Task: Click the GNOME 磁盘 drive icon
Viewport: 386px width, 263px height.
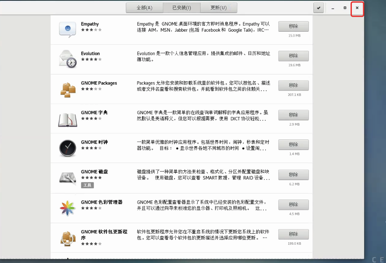Action: click(x=67, y=177)
